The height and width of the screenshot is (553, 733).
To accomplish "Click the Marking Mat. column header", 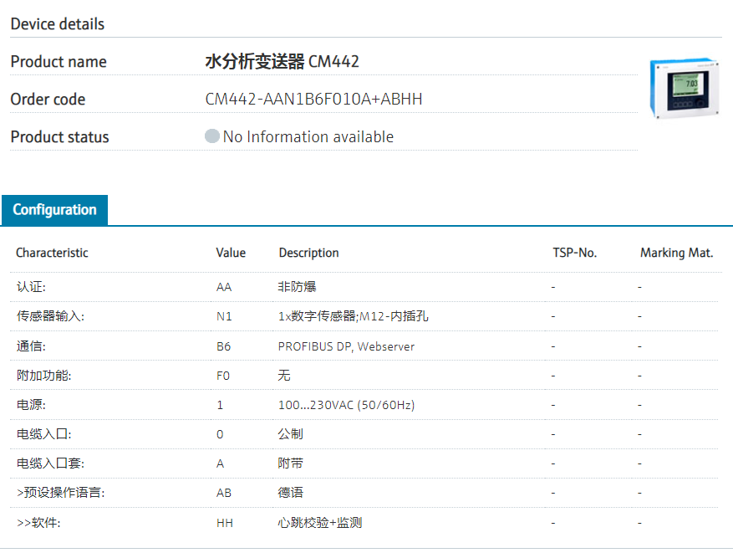I will tap(676, 253).
